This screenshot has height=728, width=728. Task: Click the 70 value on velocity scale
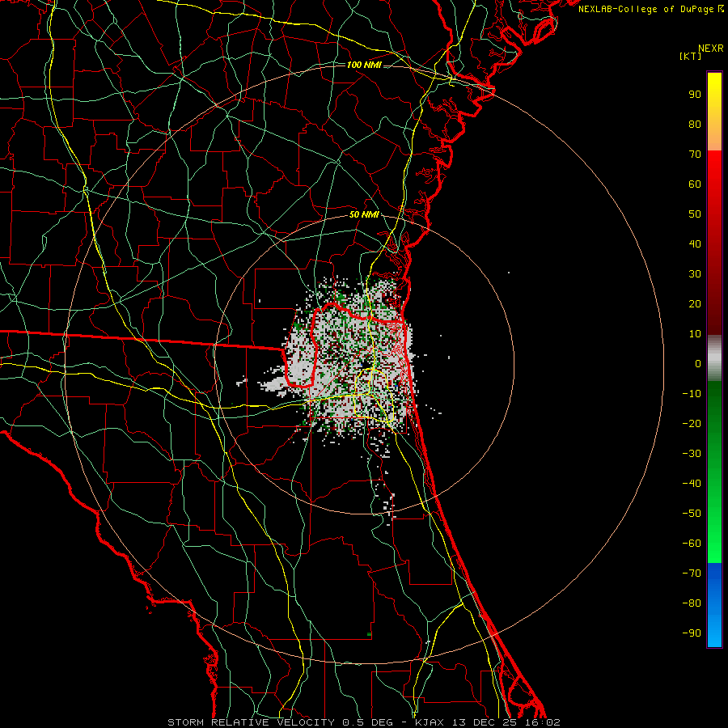(695, 154)
